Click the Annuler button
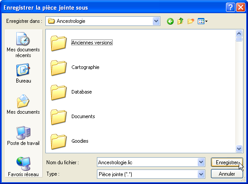The height and width of the screenshot is (184, 248). (227, 174)
